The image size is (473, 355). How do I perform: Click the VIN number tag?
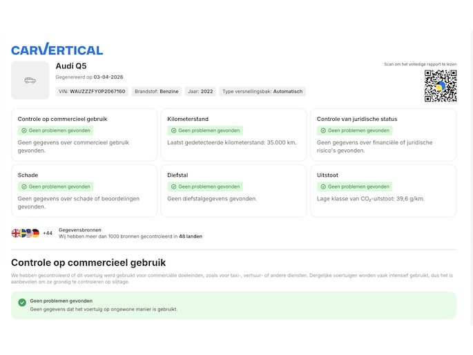coord(92,91)
